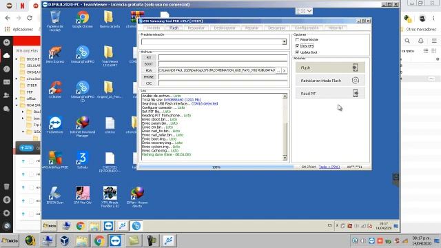Viewport: 441px width, 248px height.
Task: Open the Reparar tab
Action: click(x=252, y=28)
